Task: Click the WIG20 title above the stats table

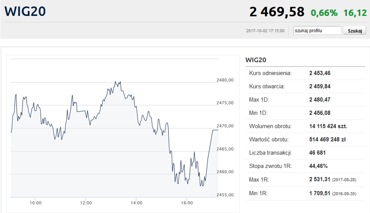Action: point(256,60)
